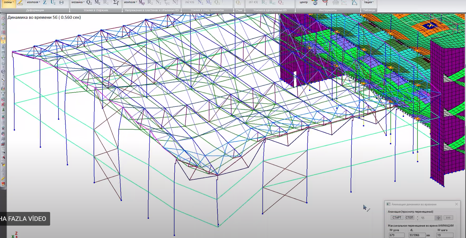The width and height of the screenshot is (466, 238).
Task: Open изополя dropdown for plate stresses
Action: (x=131, y=2)
